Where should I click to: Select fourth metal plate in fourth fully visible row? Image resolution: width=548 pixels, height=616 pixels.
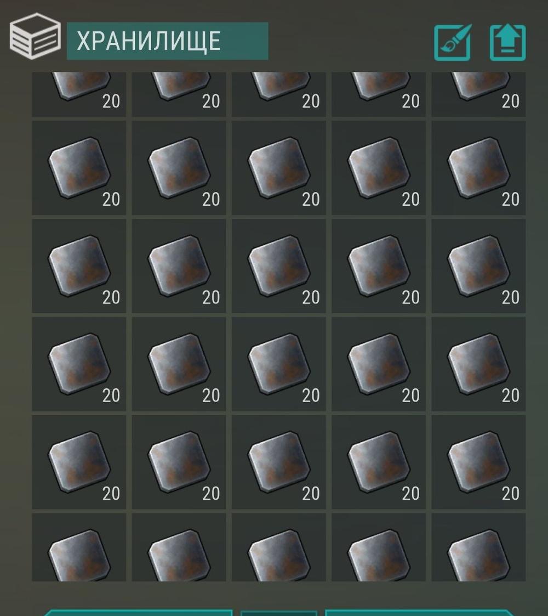point(379,462)
